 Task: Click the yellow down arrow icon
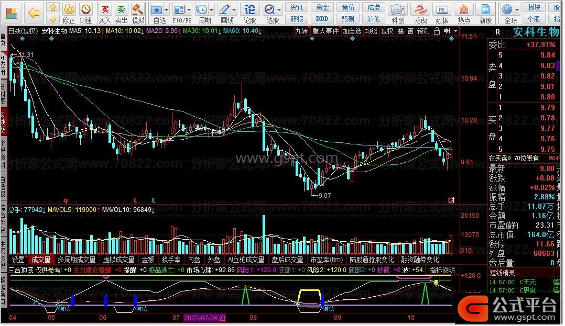pos(53,19)
